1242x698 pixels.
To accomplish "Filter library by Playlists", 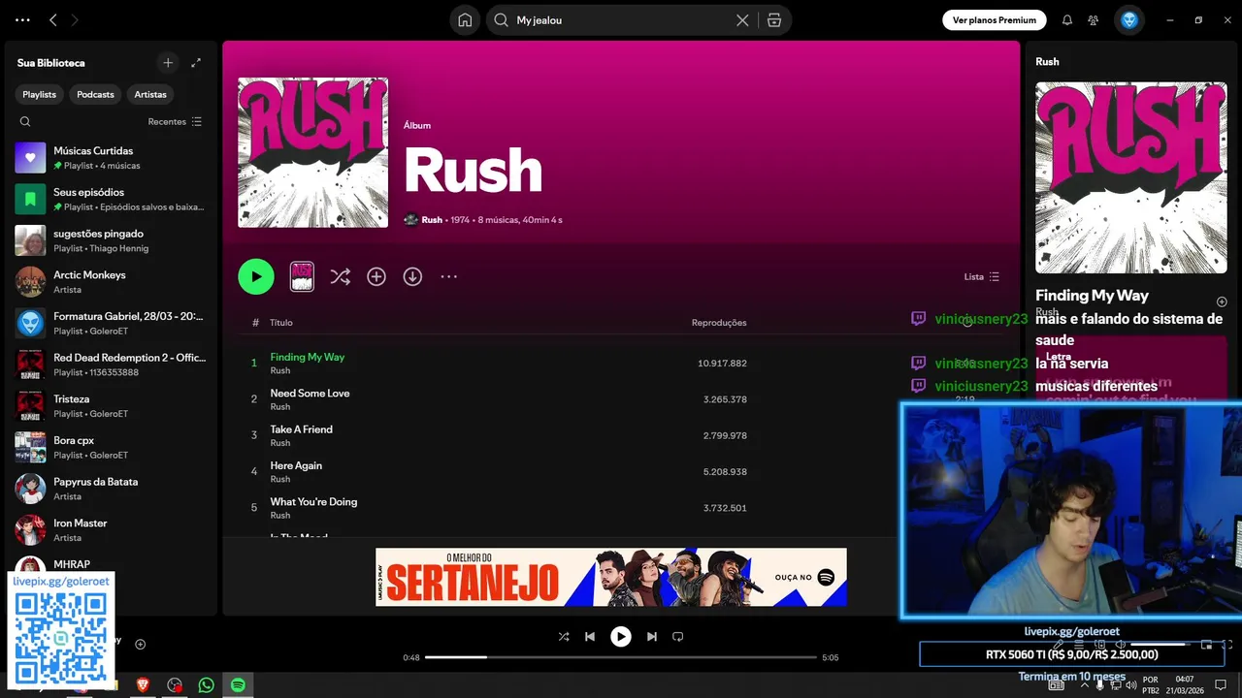I will [40, 94].
